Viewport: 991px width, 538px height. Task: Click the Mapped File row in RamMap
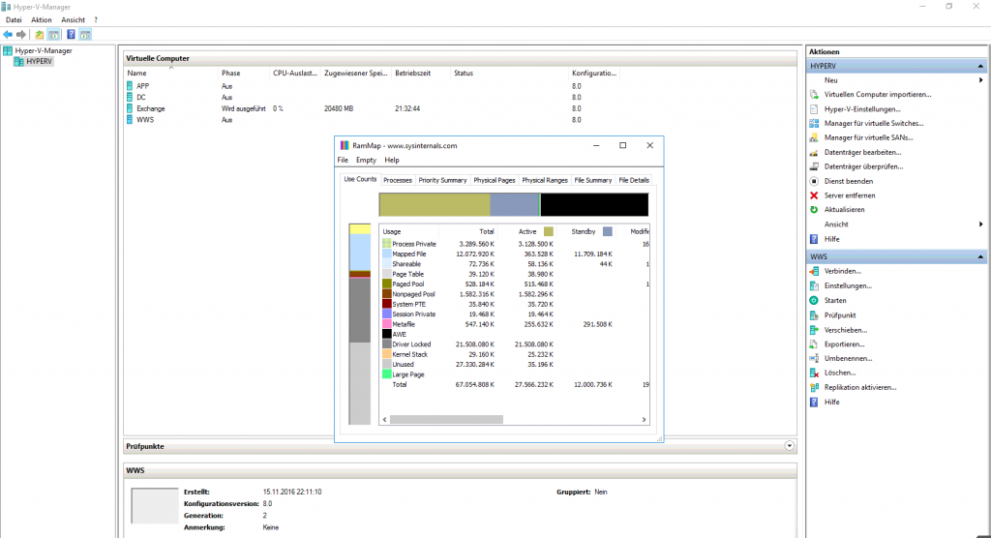(x=515, y=254)
